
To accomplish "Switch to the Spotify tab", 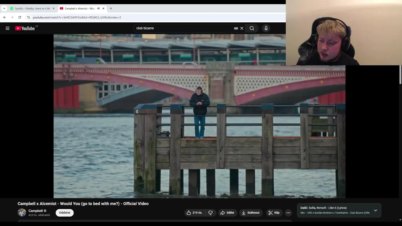I will click(33, 8).
